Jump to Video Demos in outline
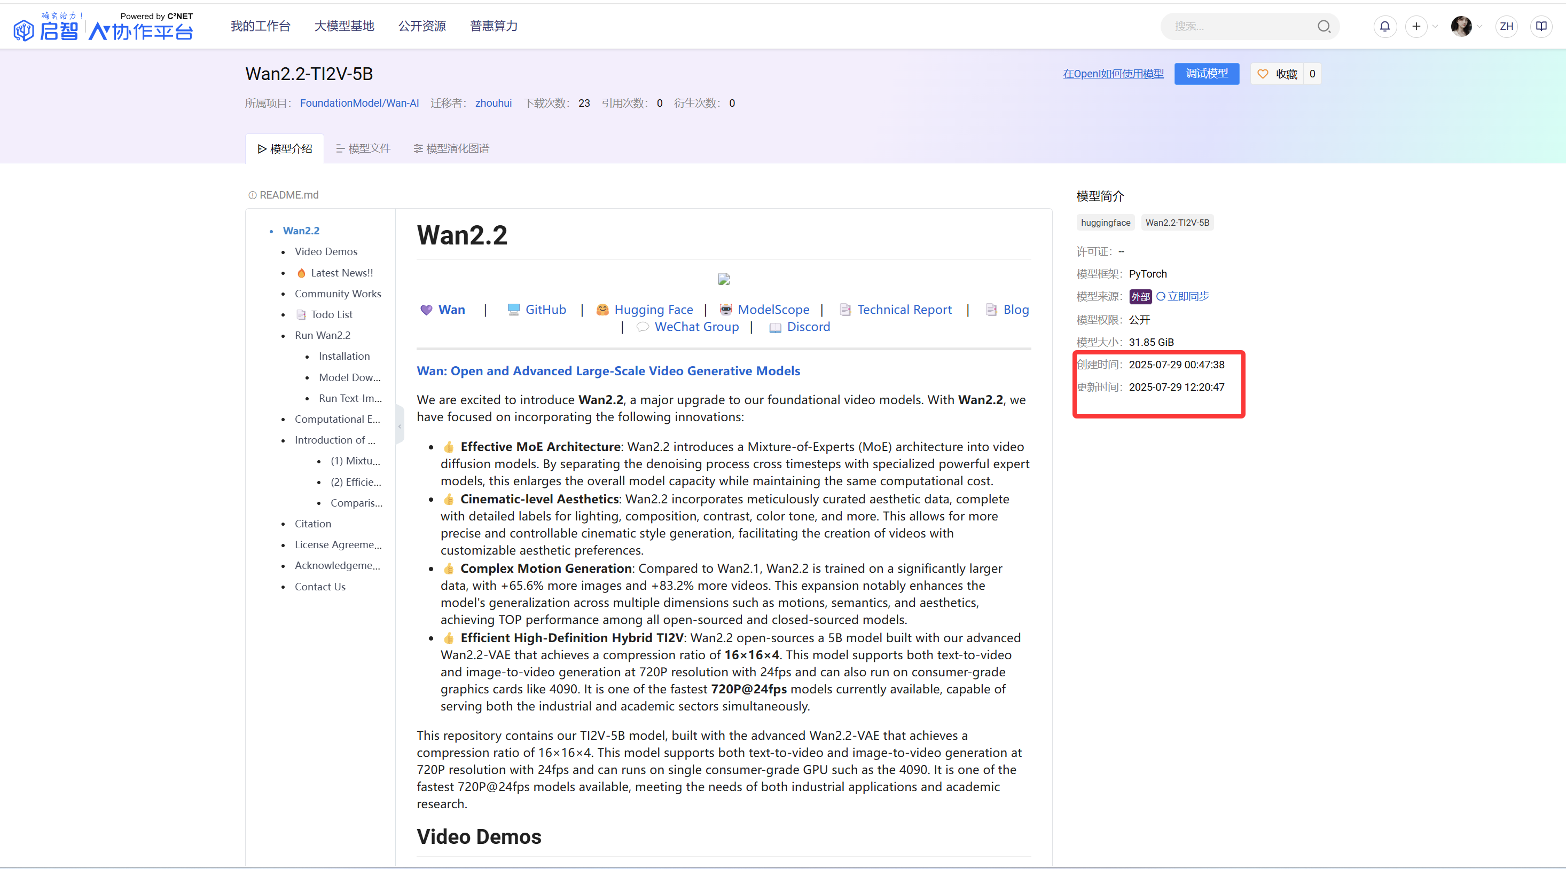The height and width of the screenshot is (869, 1566). [326, 251]
